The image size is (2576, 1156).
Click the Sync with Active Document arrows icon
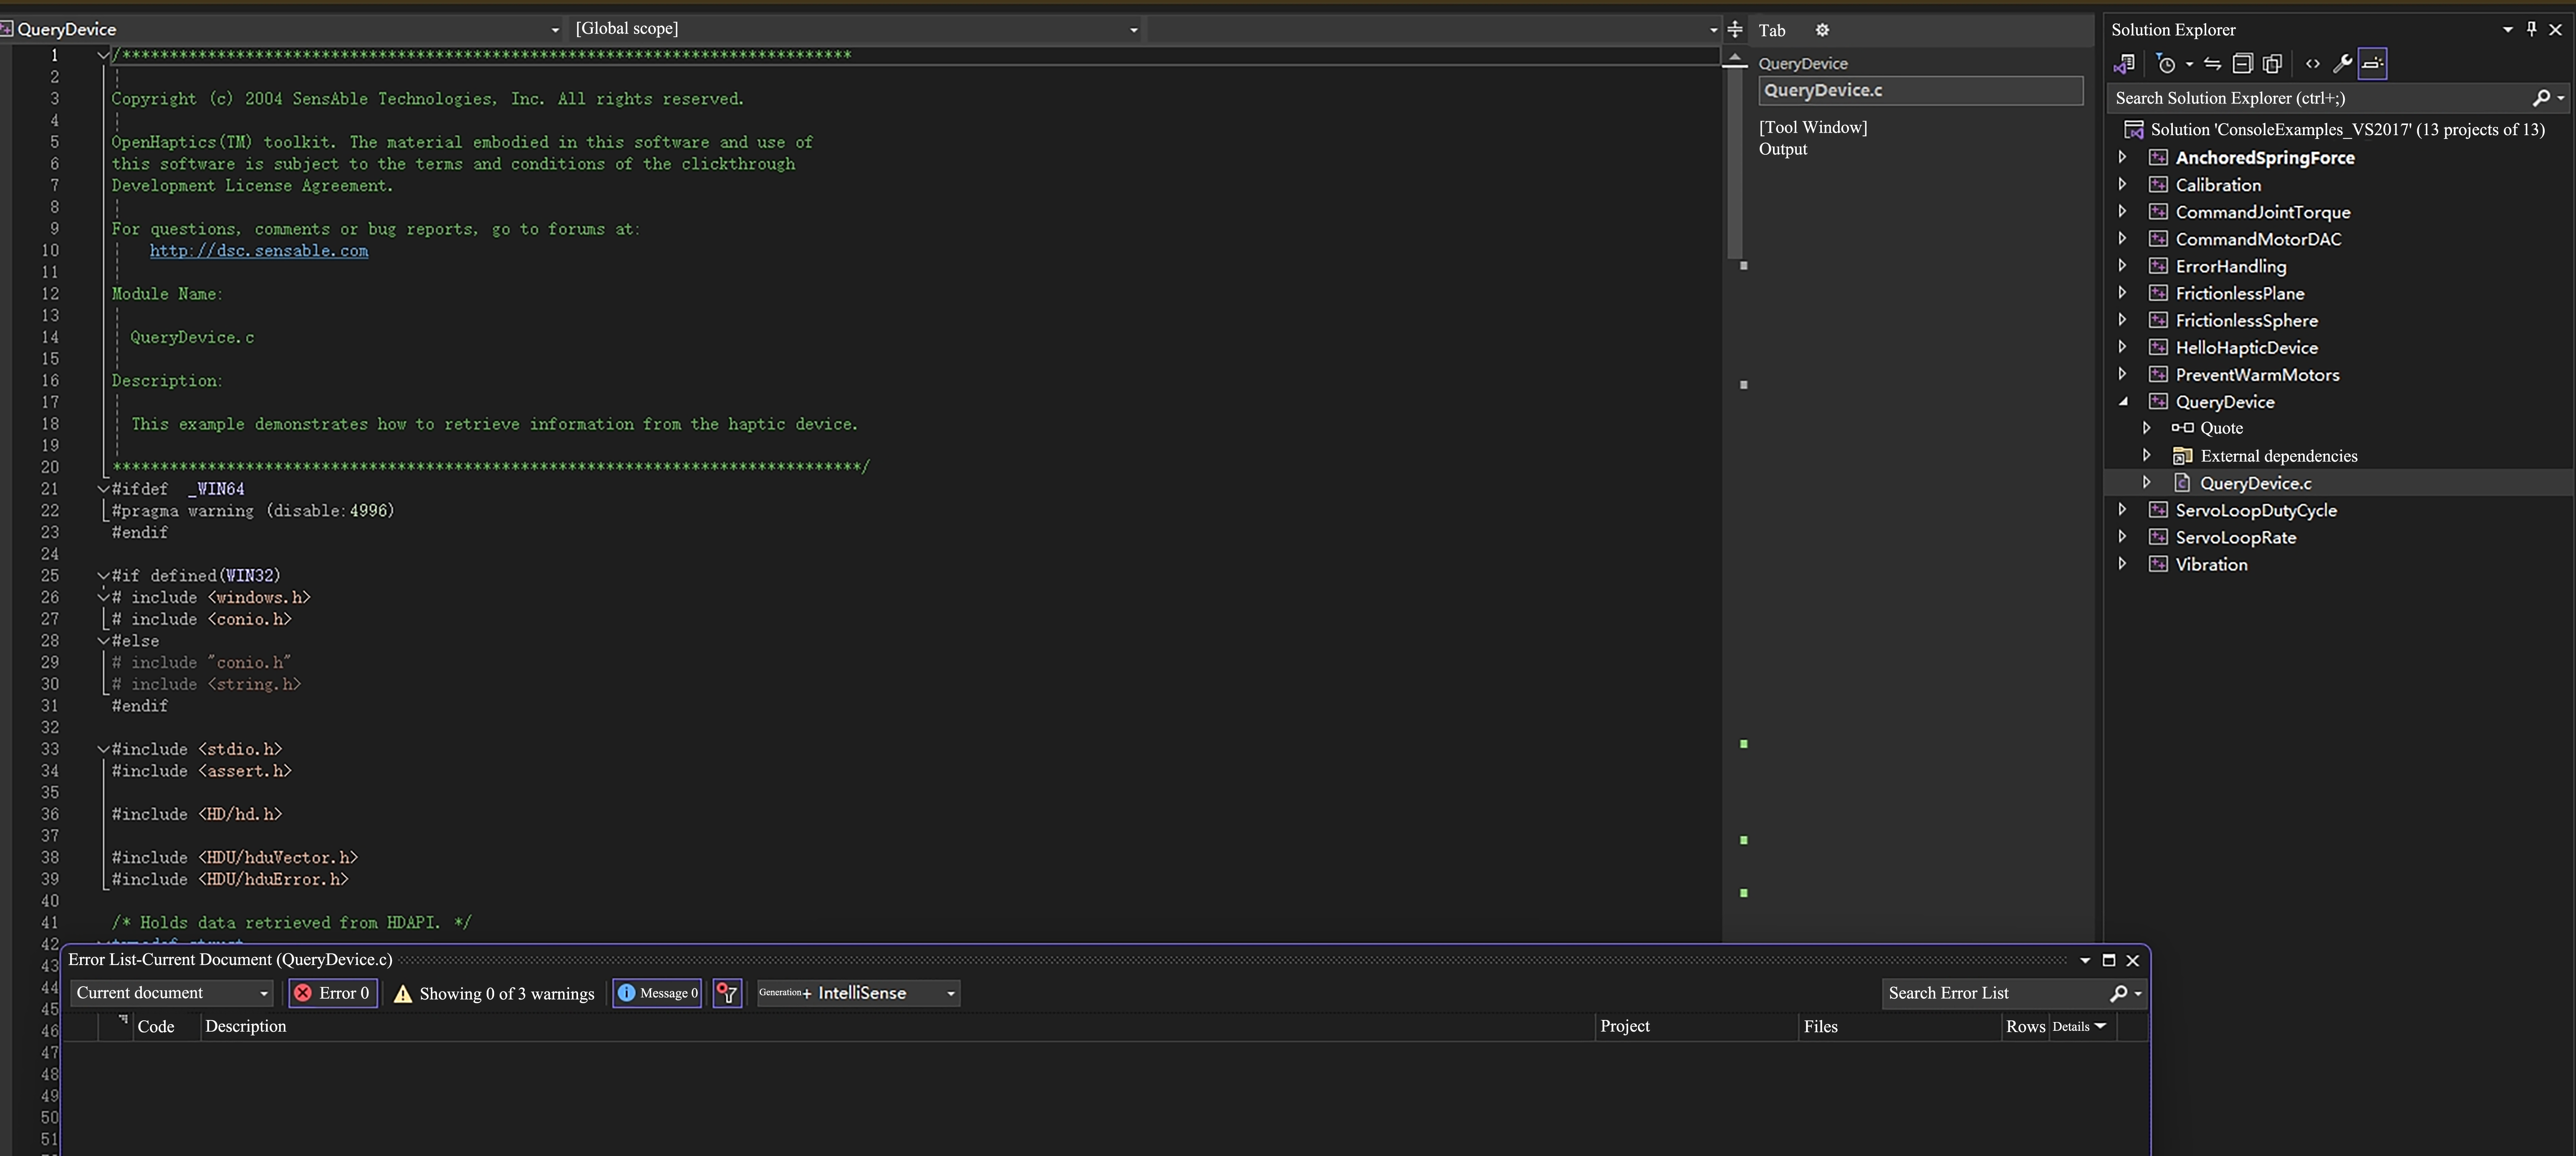2212,64
